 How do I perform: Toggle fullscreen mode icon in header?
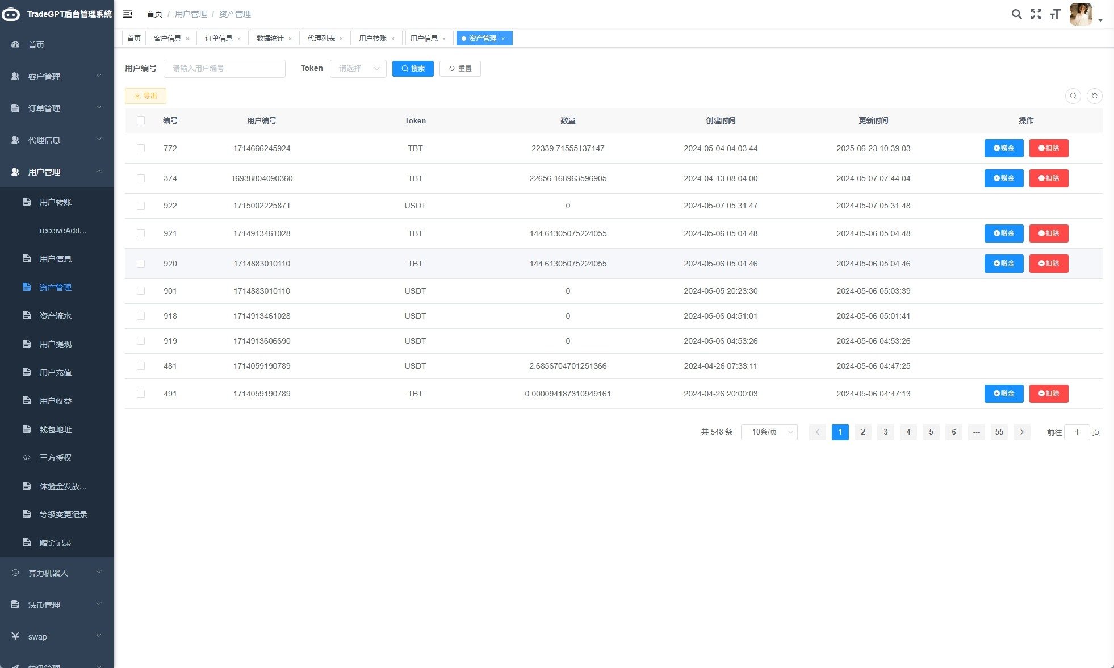pyautogui.click(x=1036, y=14)
